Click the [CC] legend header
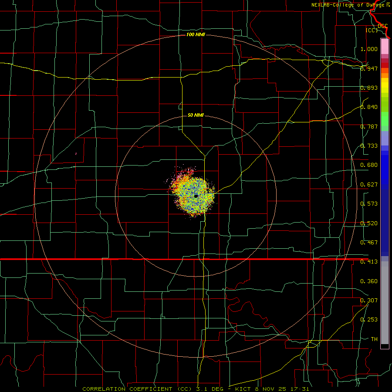 372,30
